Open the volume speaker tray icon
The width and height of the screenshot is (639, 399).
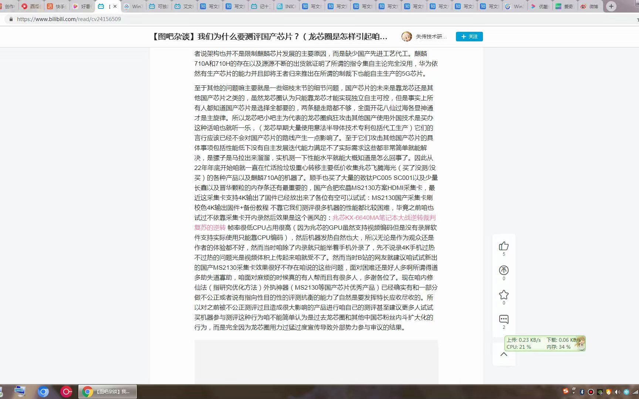617,392
